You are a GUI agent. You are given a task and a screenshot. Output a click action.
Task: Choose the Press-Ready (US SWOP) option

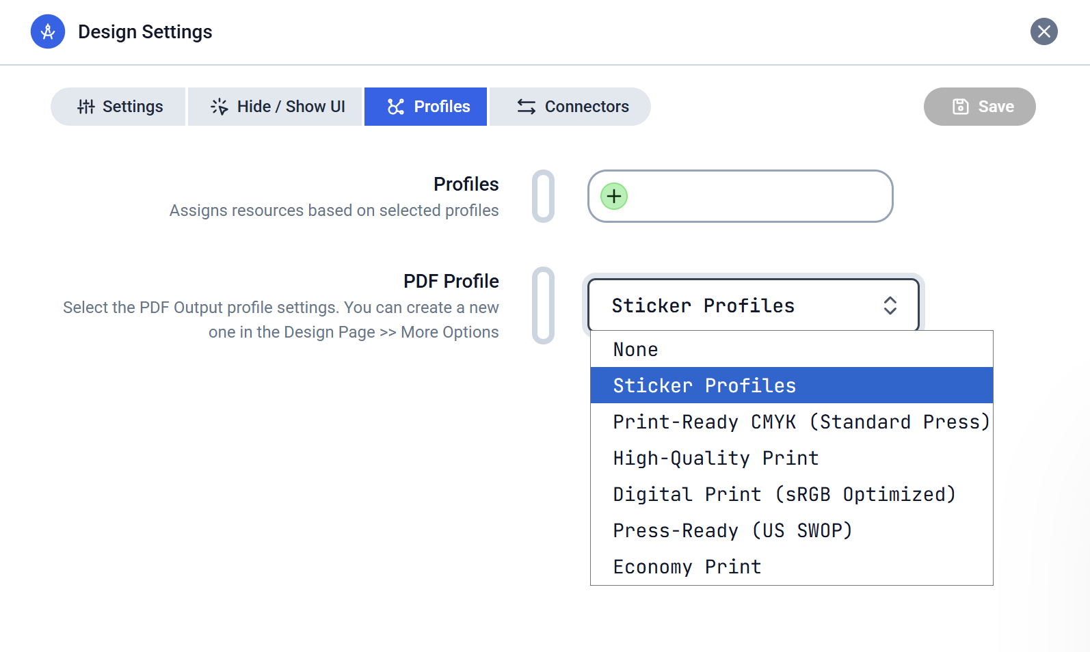point(732,530)
